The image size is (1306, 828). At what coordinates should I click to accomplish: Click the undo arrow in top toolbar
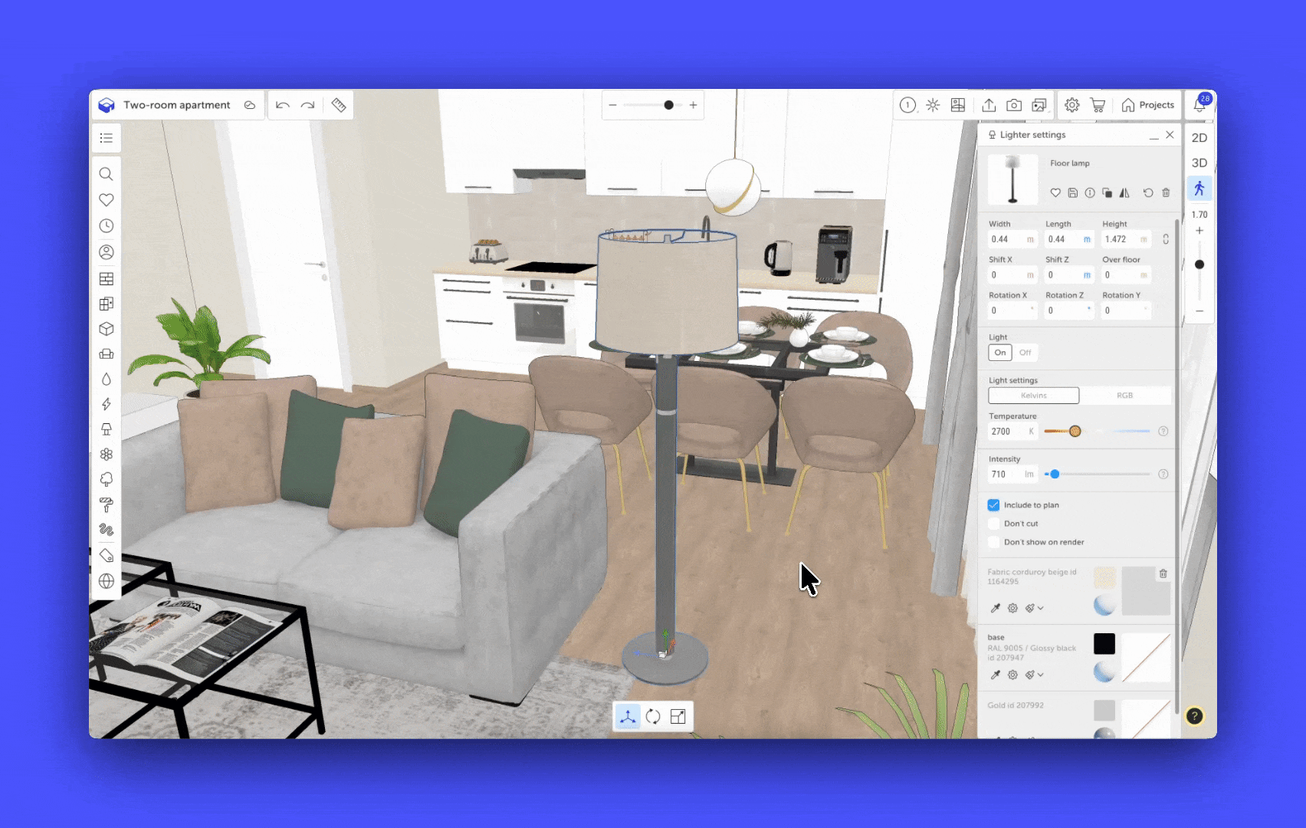coord(283,105)
